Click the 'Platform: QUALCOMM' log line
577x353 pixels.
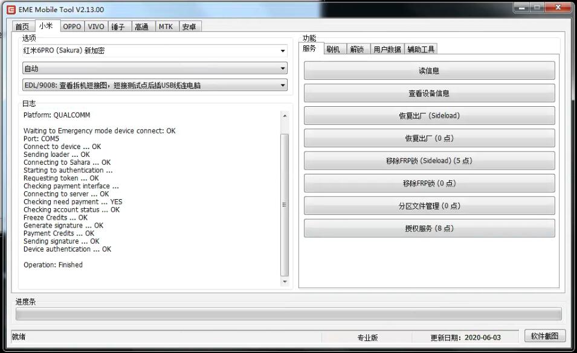click(x=57, y=115)
